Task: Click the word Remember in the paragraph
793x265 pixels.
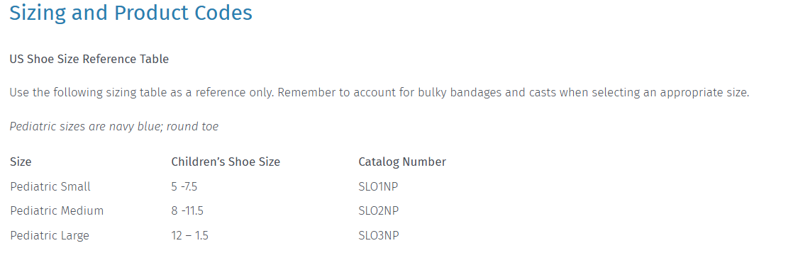Action: click(x=305, y=94)
